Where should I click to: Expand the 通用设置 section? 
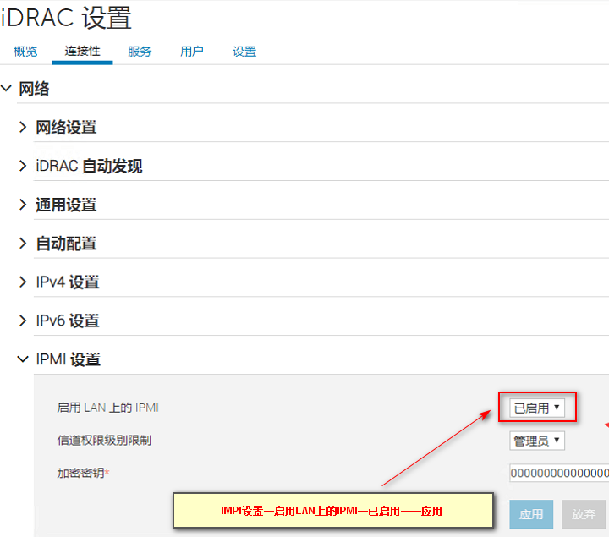click(23, 205)
